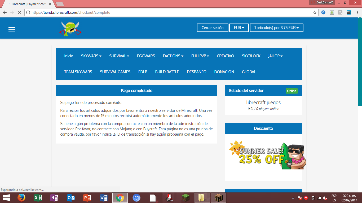Viewport: 362px width, 203px height.
Task: Click the Librecraft pirate skull logo
Action: pos(70,29)
